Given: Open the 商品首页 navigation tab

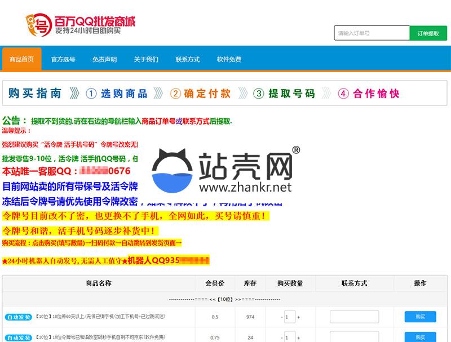Looking at the screenshot, I should [22, 59].
